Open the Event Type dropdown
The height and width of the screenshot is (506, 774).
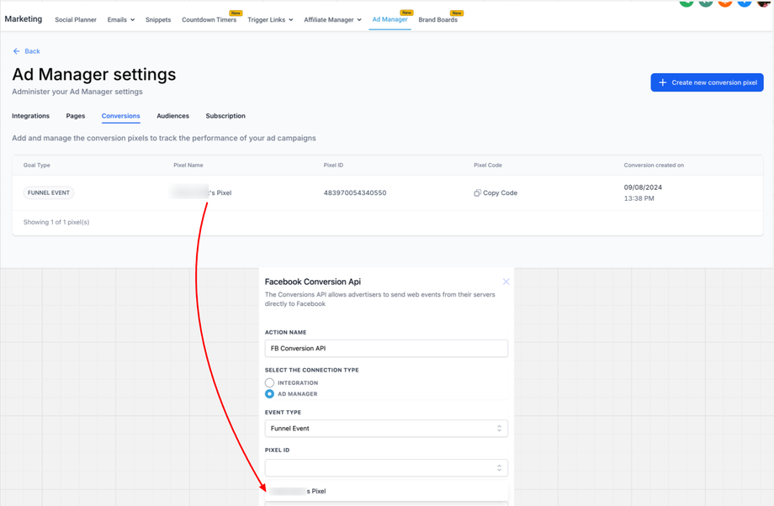pyautogui.click(x=386, y=429)
